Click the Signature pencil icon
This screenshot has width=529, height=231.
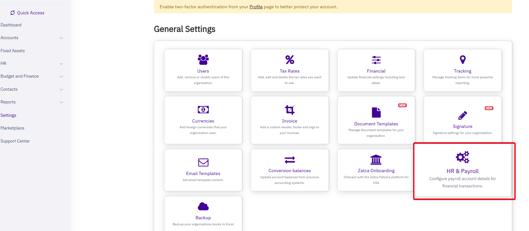(x=462, y=115)
